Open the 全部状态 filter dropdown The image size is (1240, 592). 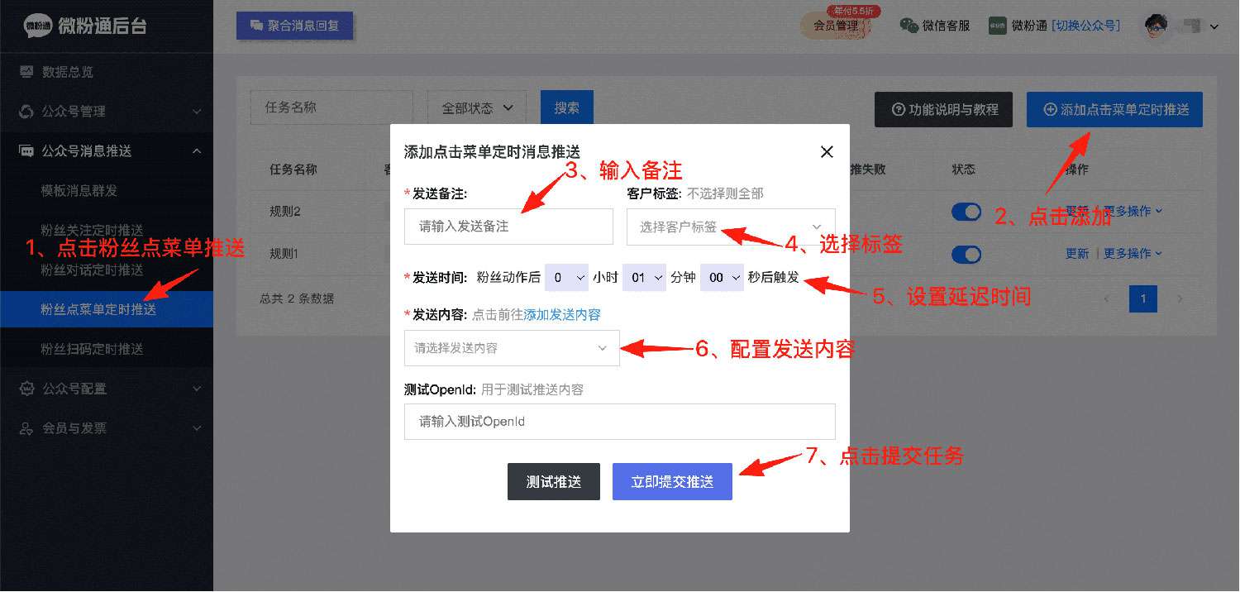click(477, 108)
